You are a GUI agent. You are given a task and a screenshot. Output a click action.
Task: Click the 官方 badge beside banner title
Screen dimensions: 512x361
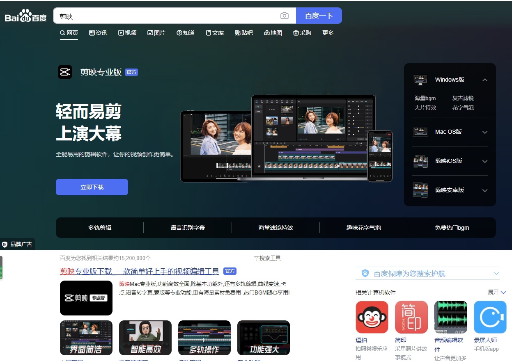131,72
